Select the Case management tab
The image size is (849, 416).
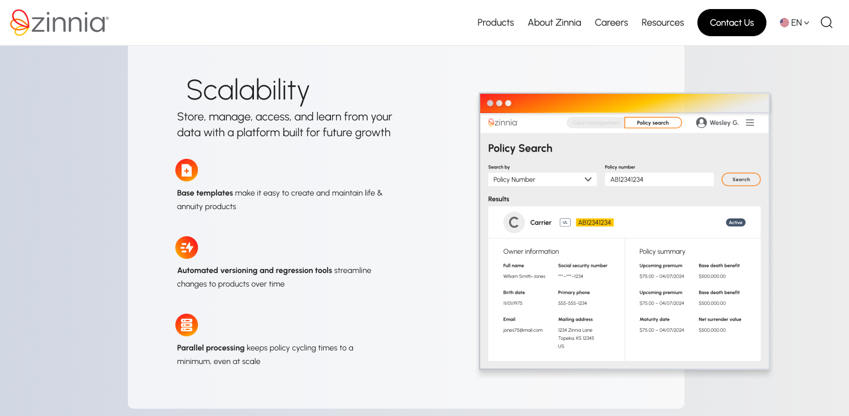pos(596,123)
